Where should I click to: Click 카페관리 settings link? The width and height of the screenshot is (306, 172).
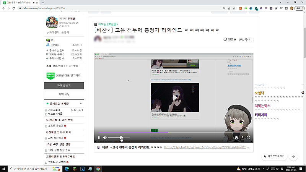[x=53, y=32]
